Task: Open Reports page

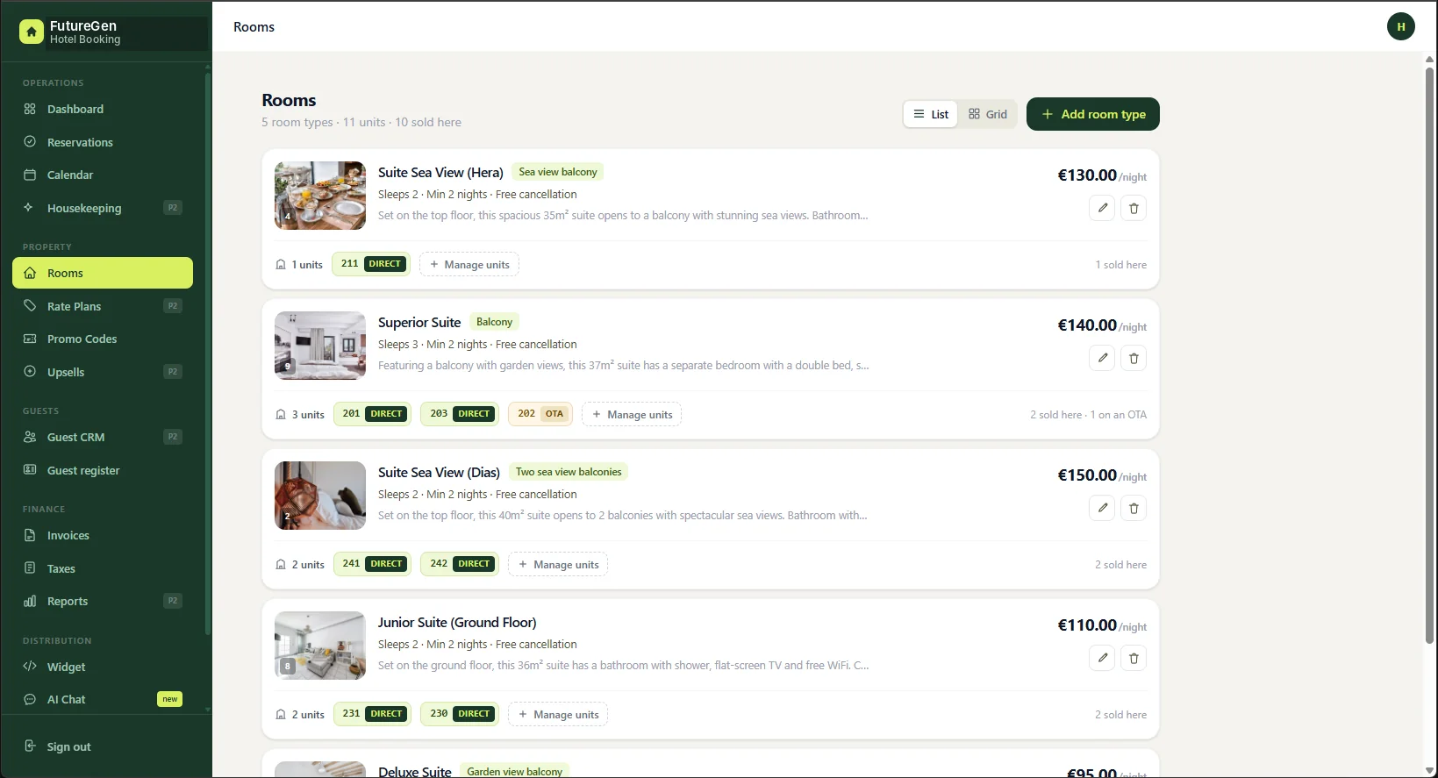Action: 103,601
